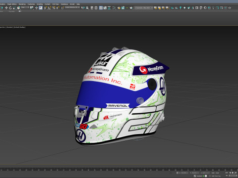This screenshot has width=238, height=178.
Task: Toggle Angle Snap
Action: click(x=50, y=8)
